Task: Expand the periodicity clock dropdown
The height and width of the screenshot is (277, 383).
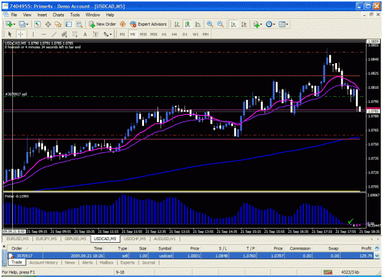Action: pos(270,24)
